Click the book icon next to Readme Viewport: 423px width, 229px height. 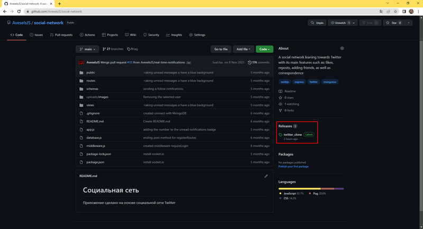tap(280, 91)
